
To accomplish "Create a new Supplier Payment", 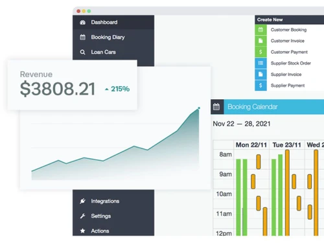I will coord(288,86).
